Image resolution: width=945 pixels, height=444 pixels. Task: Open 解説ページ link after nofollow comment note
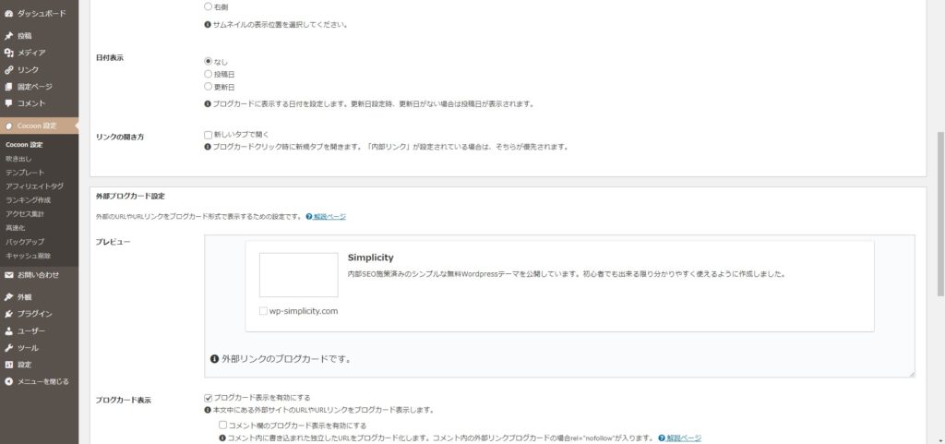tap(684, 438)
